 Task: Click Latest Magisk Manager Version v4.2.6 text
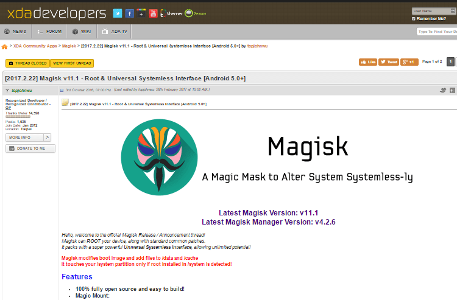click(269, 222)
